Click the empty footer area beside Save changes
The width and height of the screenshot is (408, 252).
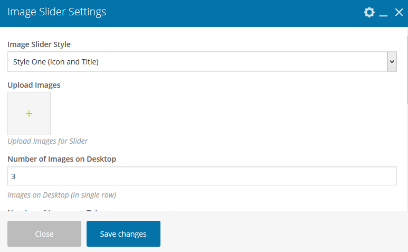pyautogui.click(x=280, y=234)
